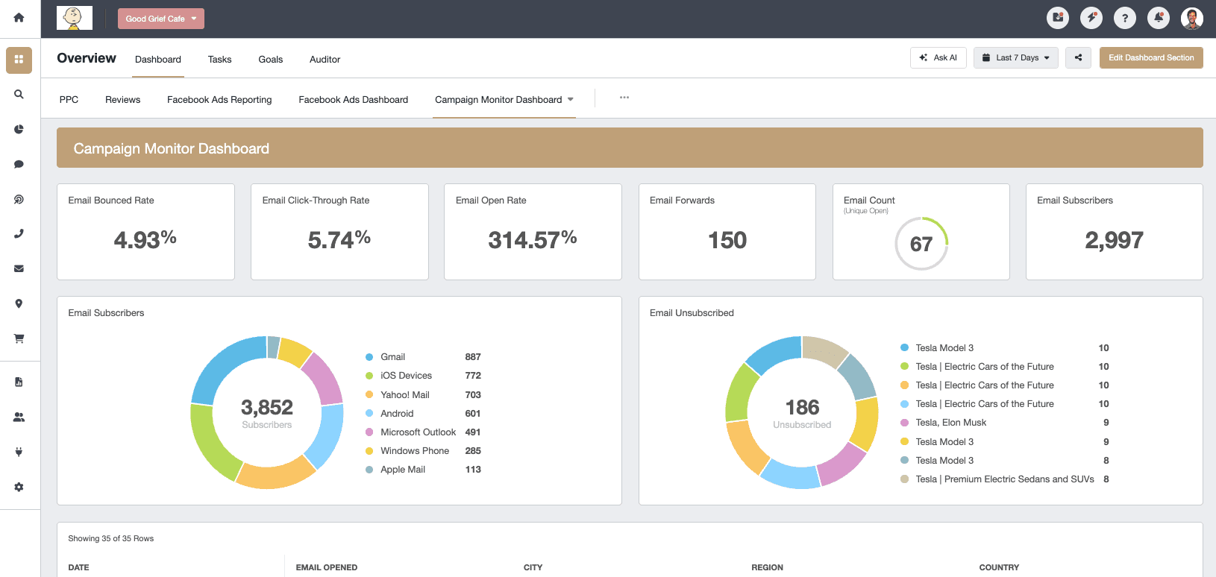Image resolution: width=1216 pixels, height=577 pixels.
Task: Open the chat bubble icon in sidebar
Action: pyautogui.click(x=19, y=164)
